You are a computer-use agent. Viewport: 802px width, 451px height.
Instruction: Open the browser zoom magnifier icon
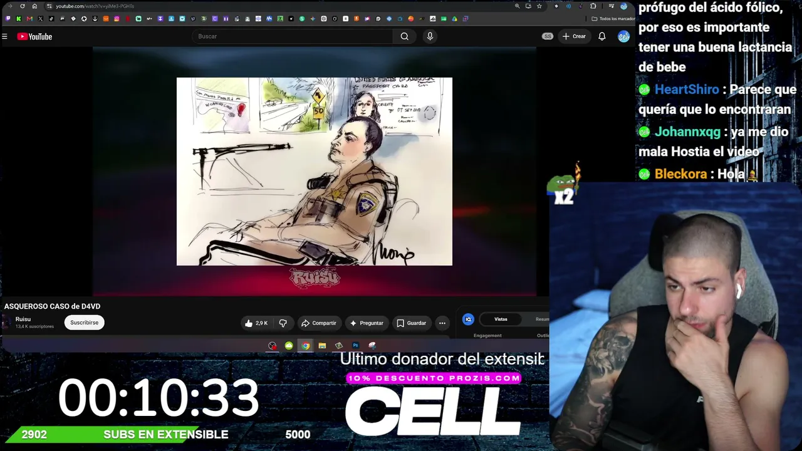point(517,6)
